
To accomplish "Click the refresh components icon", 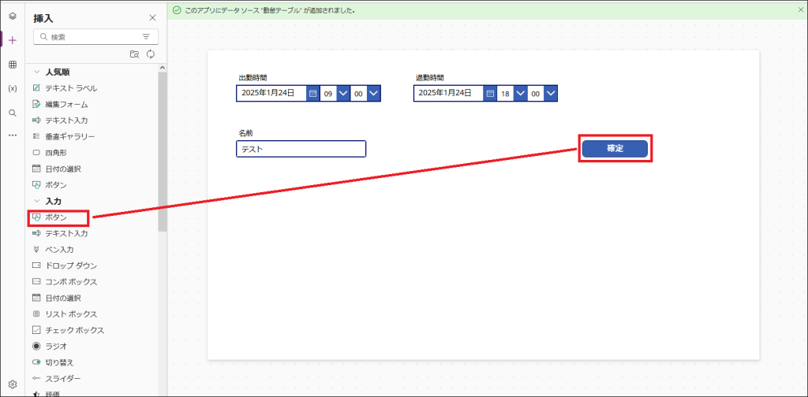I will (x=150, y=54).
